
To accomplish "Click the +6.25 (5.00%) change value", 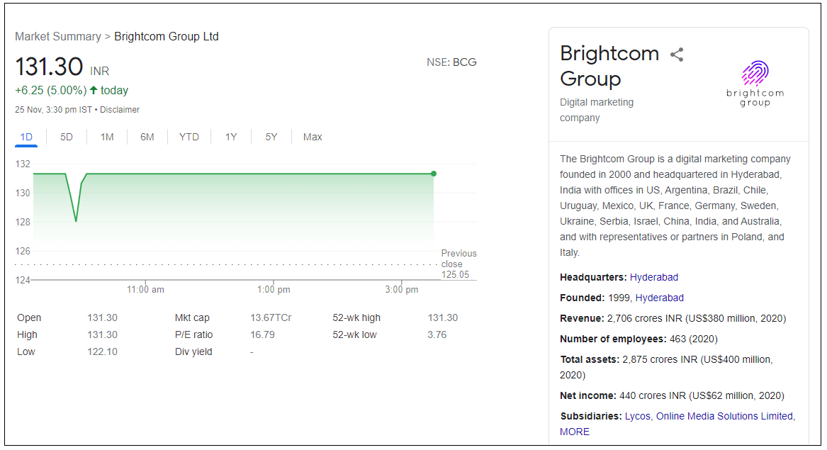I will tap(50, 91).
